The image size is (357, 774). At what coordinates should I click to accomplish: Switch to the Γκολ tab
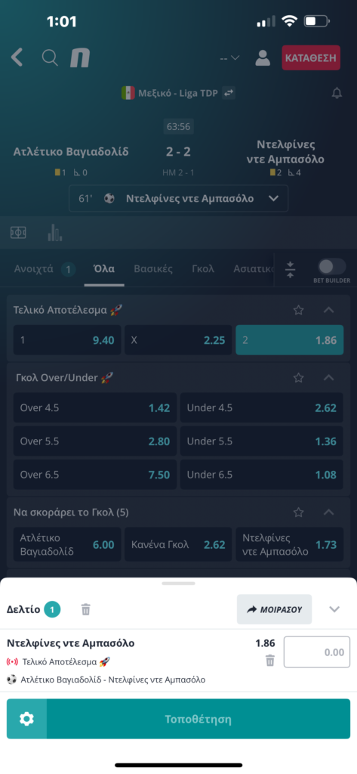click(203, 269)
